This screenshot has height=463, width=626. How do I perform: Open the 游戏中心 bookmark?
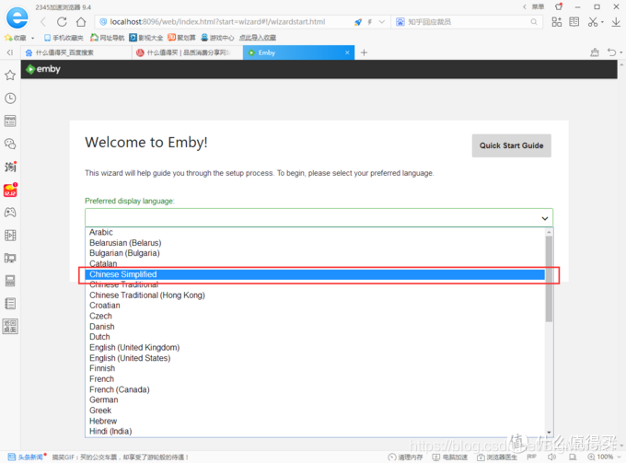tap(217, 38)
